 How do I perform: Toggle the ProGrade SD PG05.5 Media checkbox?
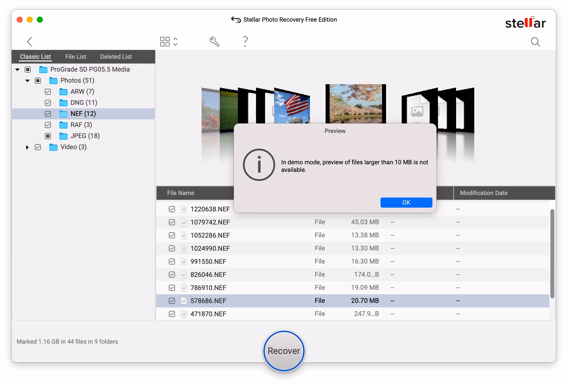tap(28, 70)
